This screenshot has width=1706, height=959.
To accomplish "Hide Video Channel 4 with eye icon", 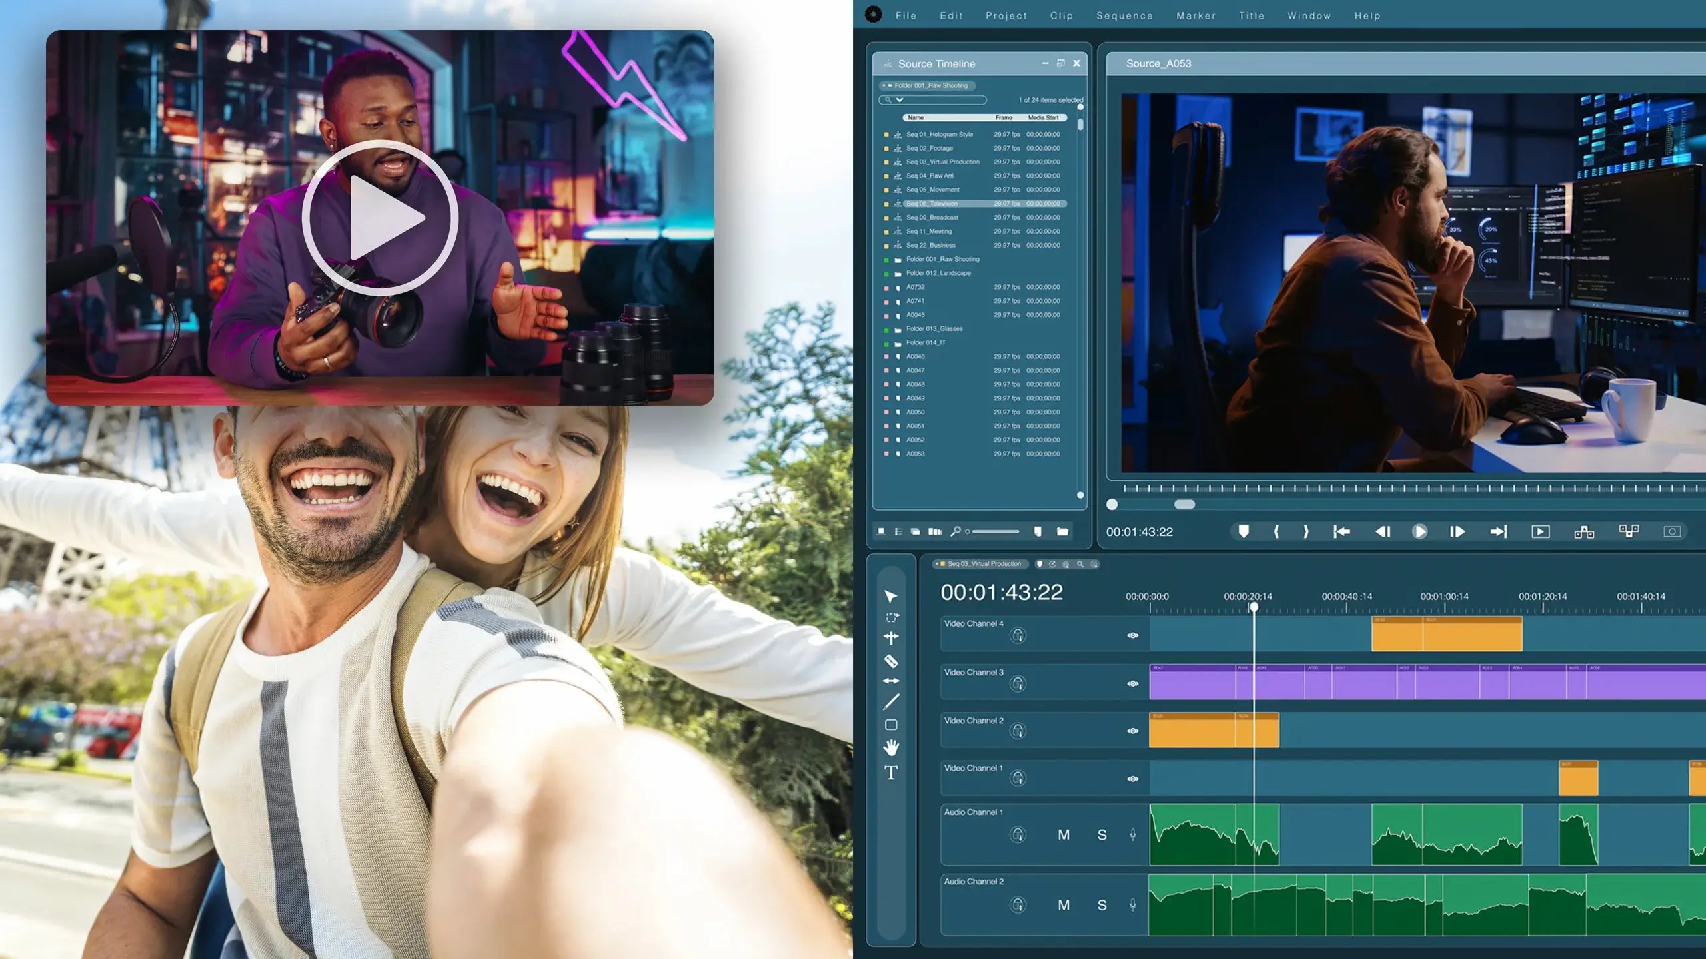I will [x=1132, y=635].
